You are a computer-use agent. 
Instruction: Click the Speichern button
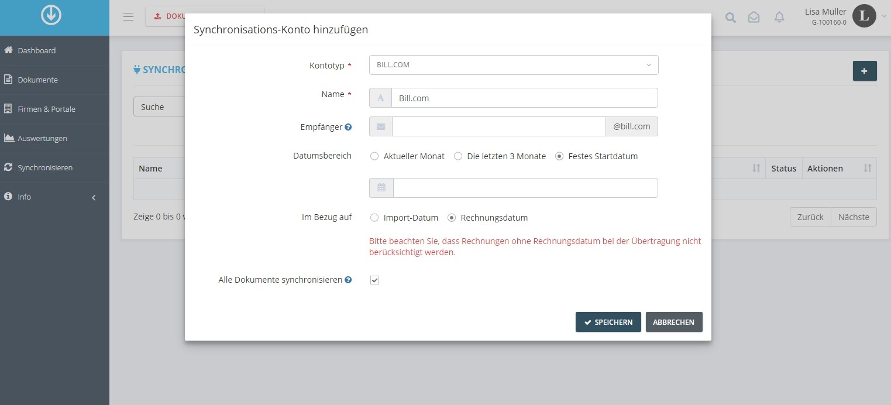click(x=608, y=322)
